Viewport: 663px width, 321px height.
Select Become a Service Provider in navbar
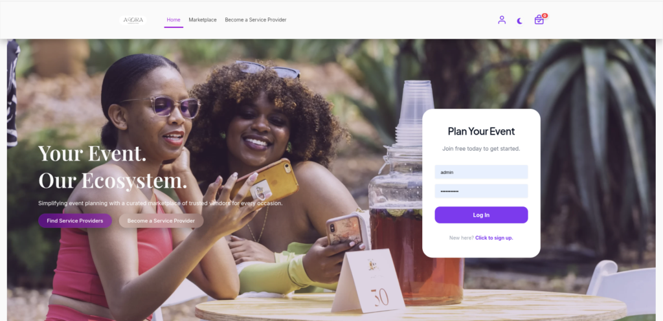pos(255,20)
